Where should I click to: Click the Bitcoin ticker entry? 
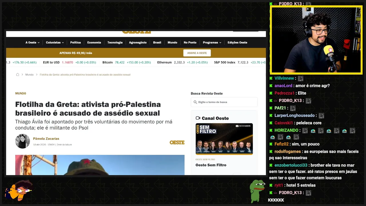click(126, 62)
